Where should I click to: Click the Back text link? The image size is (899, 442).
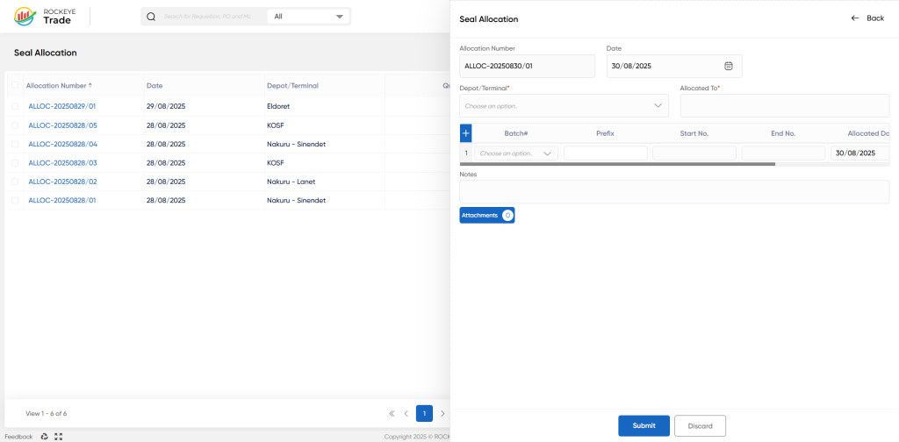(x=875, y=18)
